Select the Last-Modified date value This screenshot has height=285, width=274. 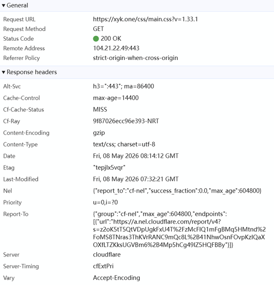click(x=136, y=179)
